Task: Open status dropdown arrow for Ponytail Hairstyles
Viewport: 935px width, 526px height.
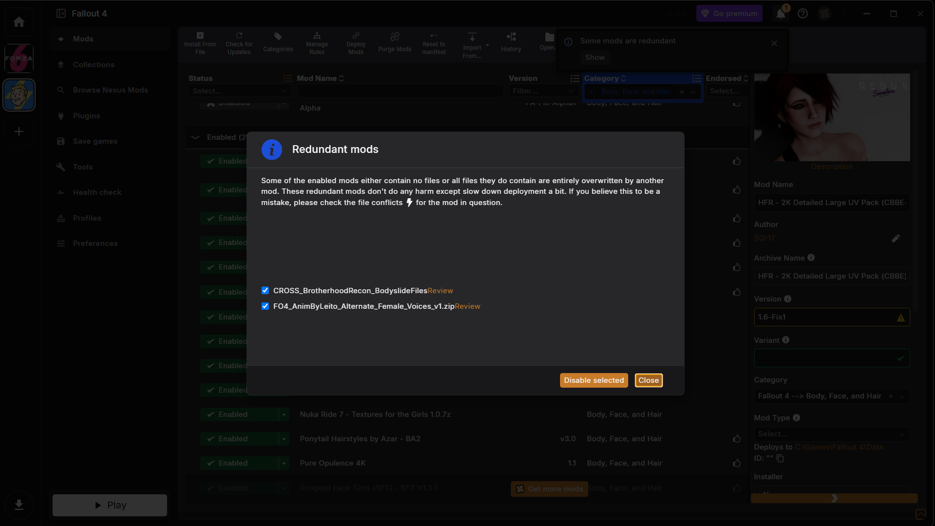Action: pyautogui.click(x=284, y=439)
